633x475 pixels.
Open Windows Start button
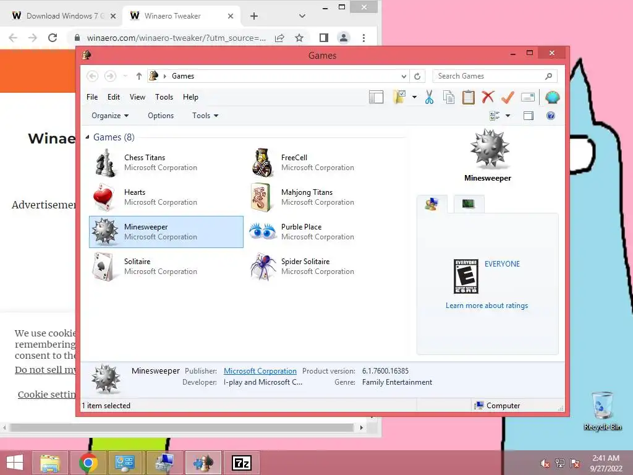tap(15, 463)
